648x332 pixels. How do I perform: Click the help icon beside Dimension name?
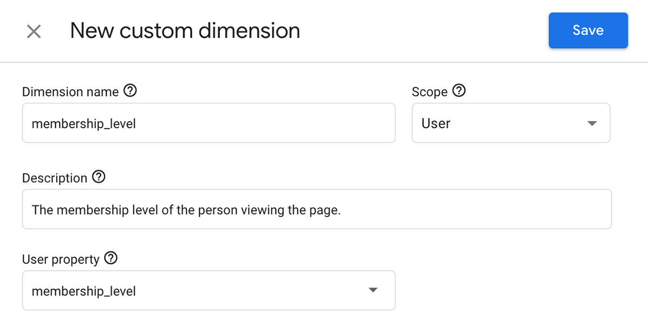point(130,91)
